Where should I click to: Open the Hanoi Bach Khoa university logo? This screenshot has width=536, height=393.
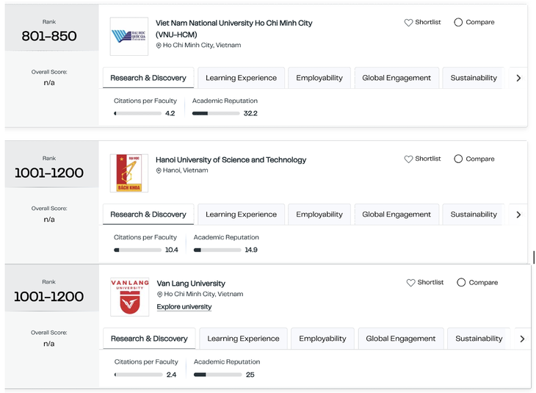tap(129, 173)
